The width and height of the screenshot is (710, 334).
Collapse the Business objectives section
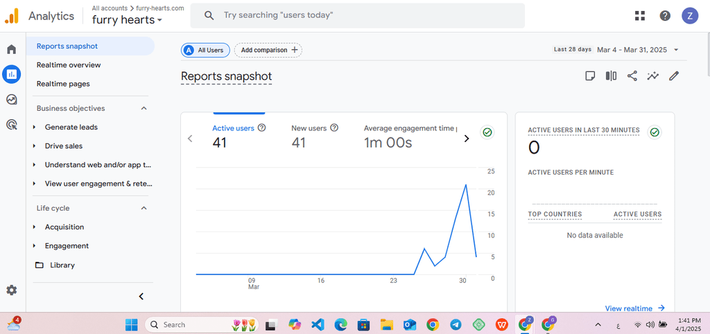144,108
